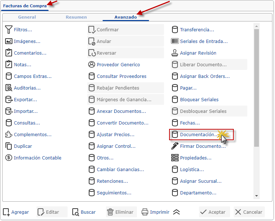The height and width of the screenshot is (221, 275).
Task: Open the Comentarios clipboard option
Action: pyautogui.click(x=26, y=53)
